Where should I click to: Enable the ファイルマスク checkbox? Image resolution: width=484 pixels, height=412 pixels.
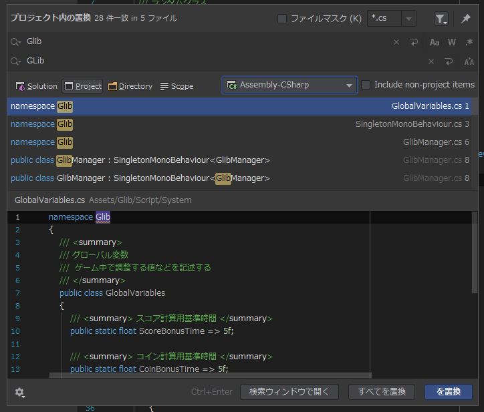tap(281, 19)
